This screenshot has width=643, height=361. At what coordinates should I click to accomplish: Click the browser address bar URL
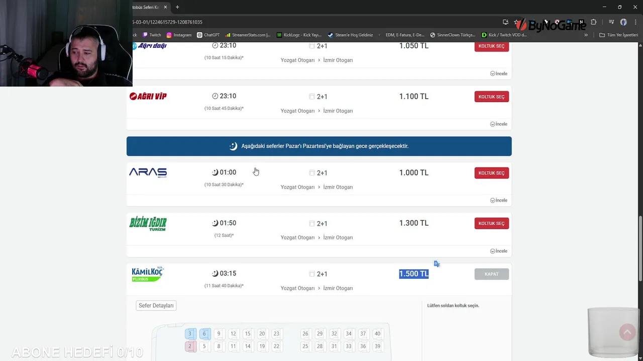pos(167,22)
